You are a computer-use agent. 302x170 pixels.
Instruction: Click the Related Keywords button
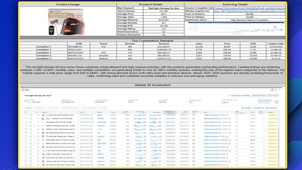point(258,95)
